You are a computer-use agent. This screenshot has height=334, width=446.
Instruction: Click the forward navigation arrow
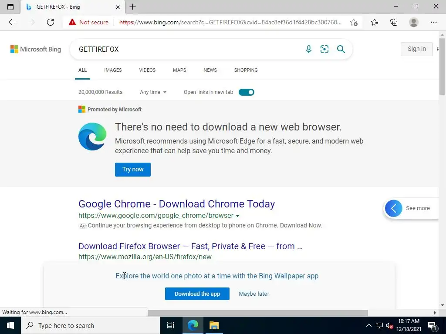(31, 22)
